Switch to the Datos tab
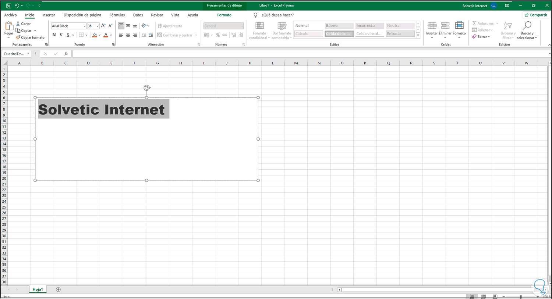 pyautogui.click(x=138, y=15)
